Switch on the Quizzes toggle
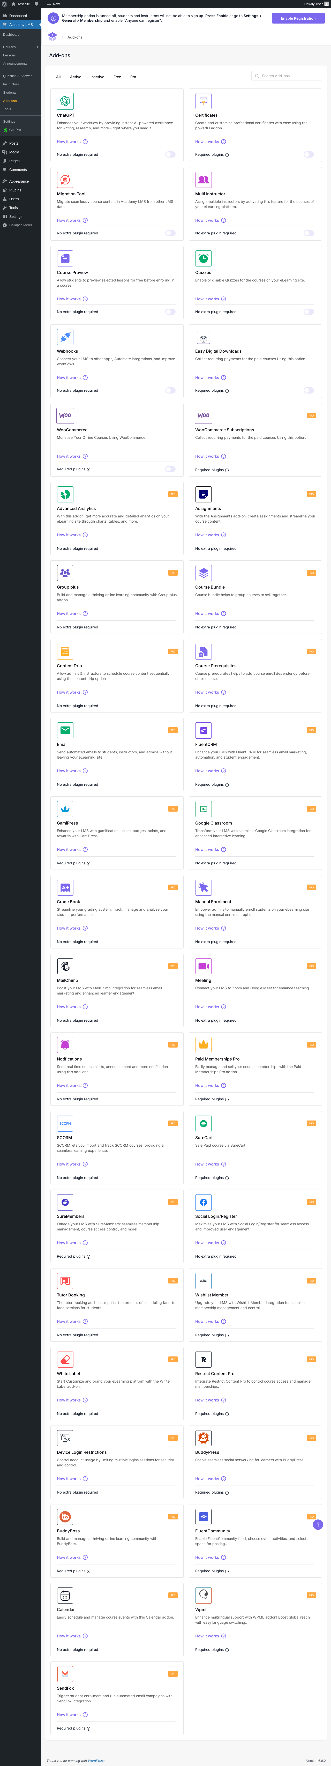Viewport: 331px width, 1766px height. pyautogui.click(x=309, y=312)
